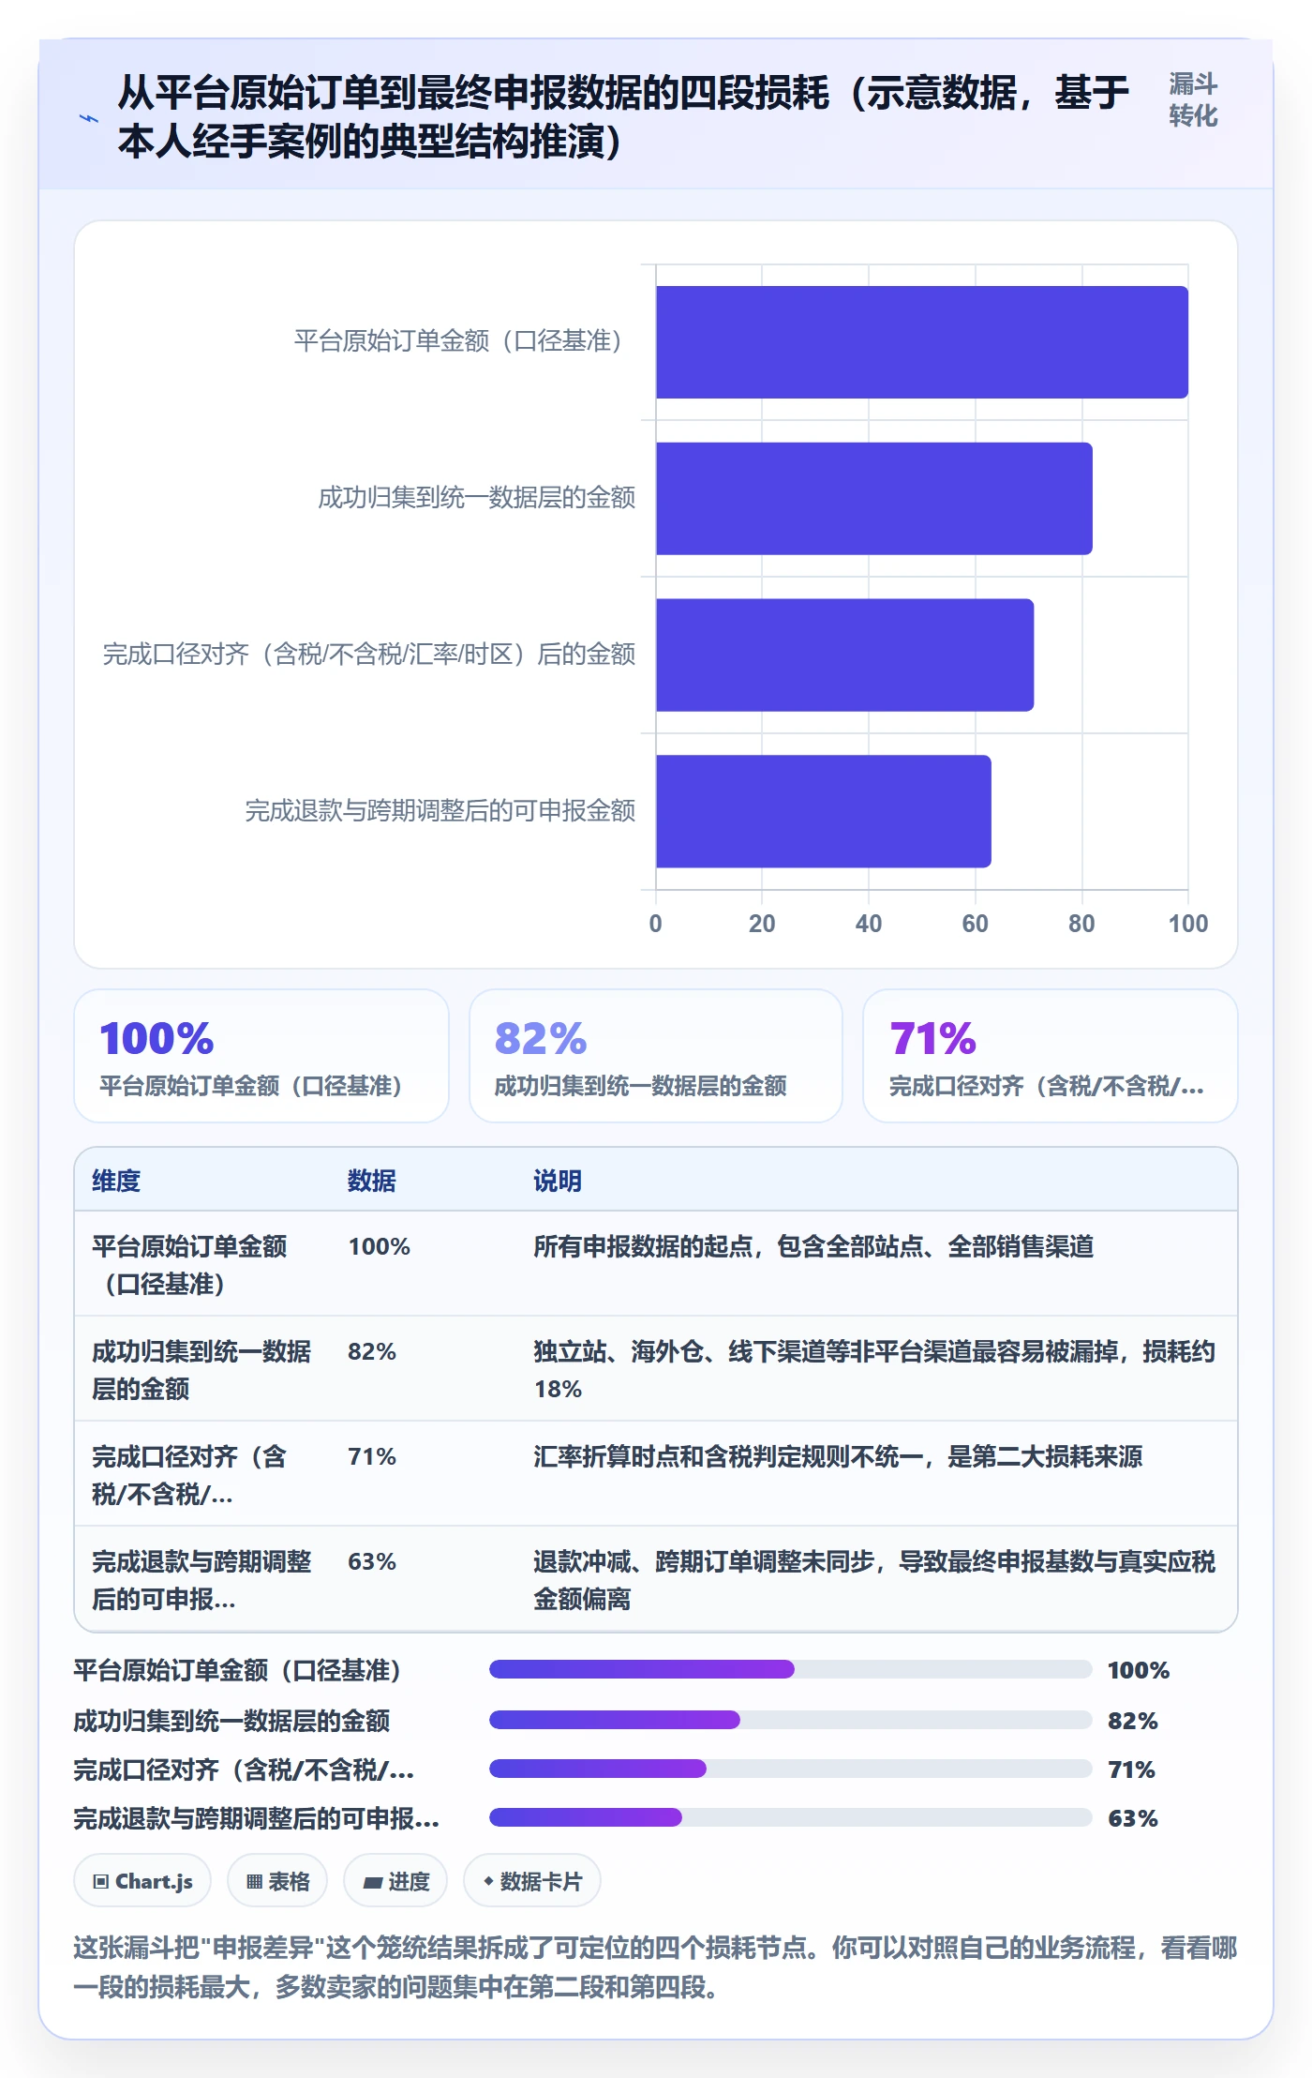Click the footer paragraph starting '这张漏斗把'
The image size is (1312, 2078).
655,1967
